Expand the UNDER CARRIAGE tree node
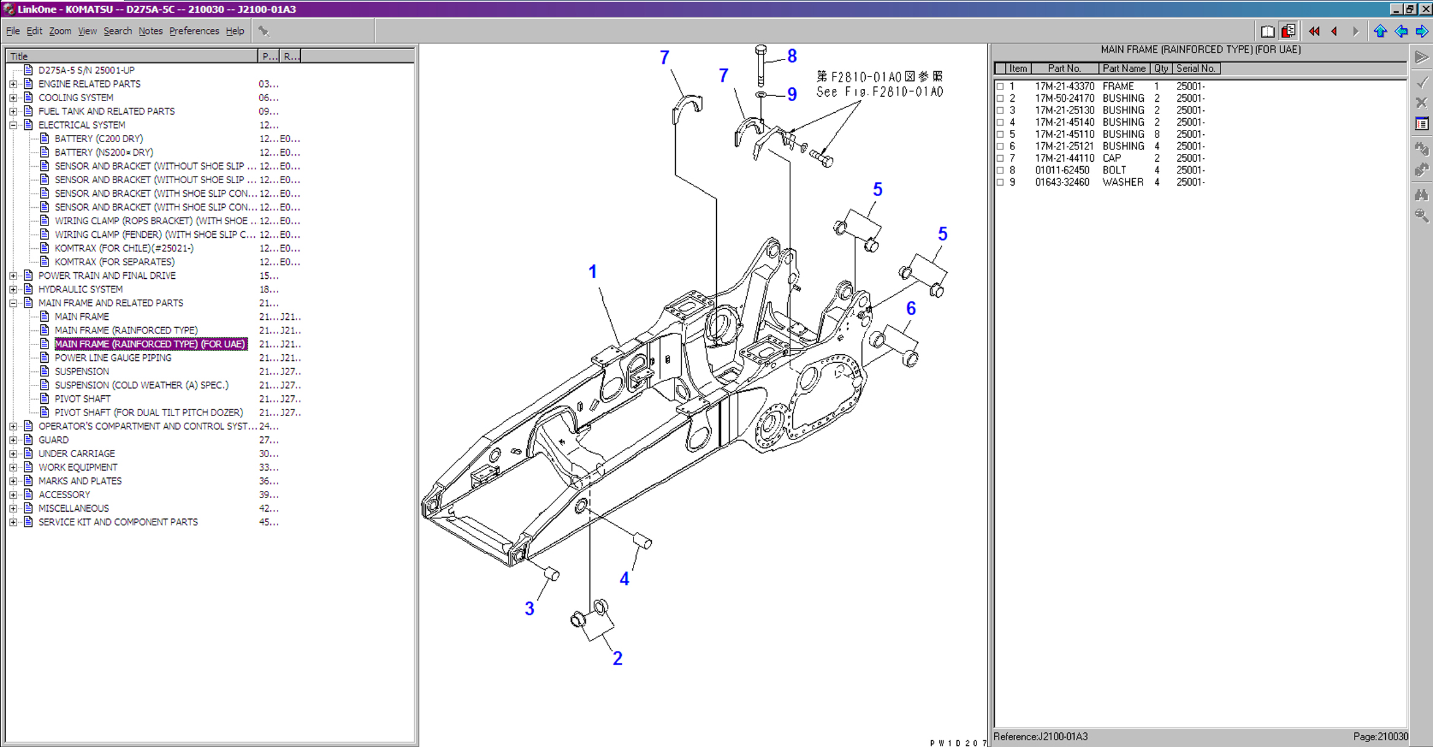Image resolution: width=1433 pixels, height=747 pixels. point(13,453)
